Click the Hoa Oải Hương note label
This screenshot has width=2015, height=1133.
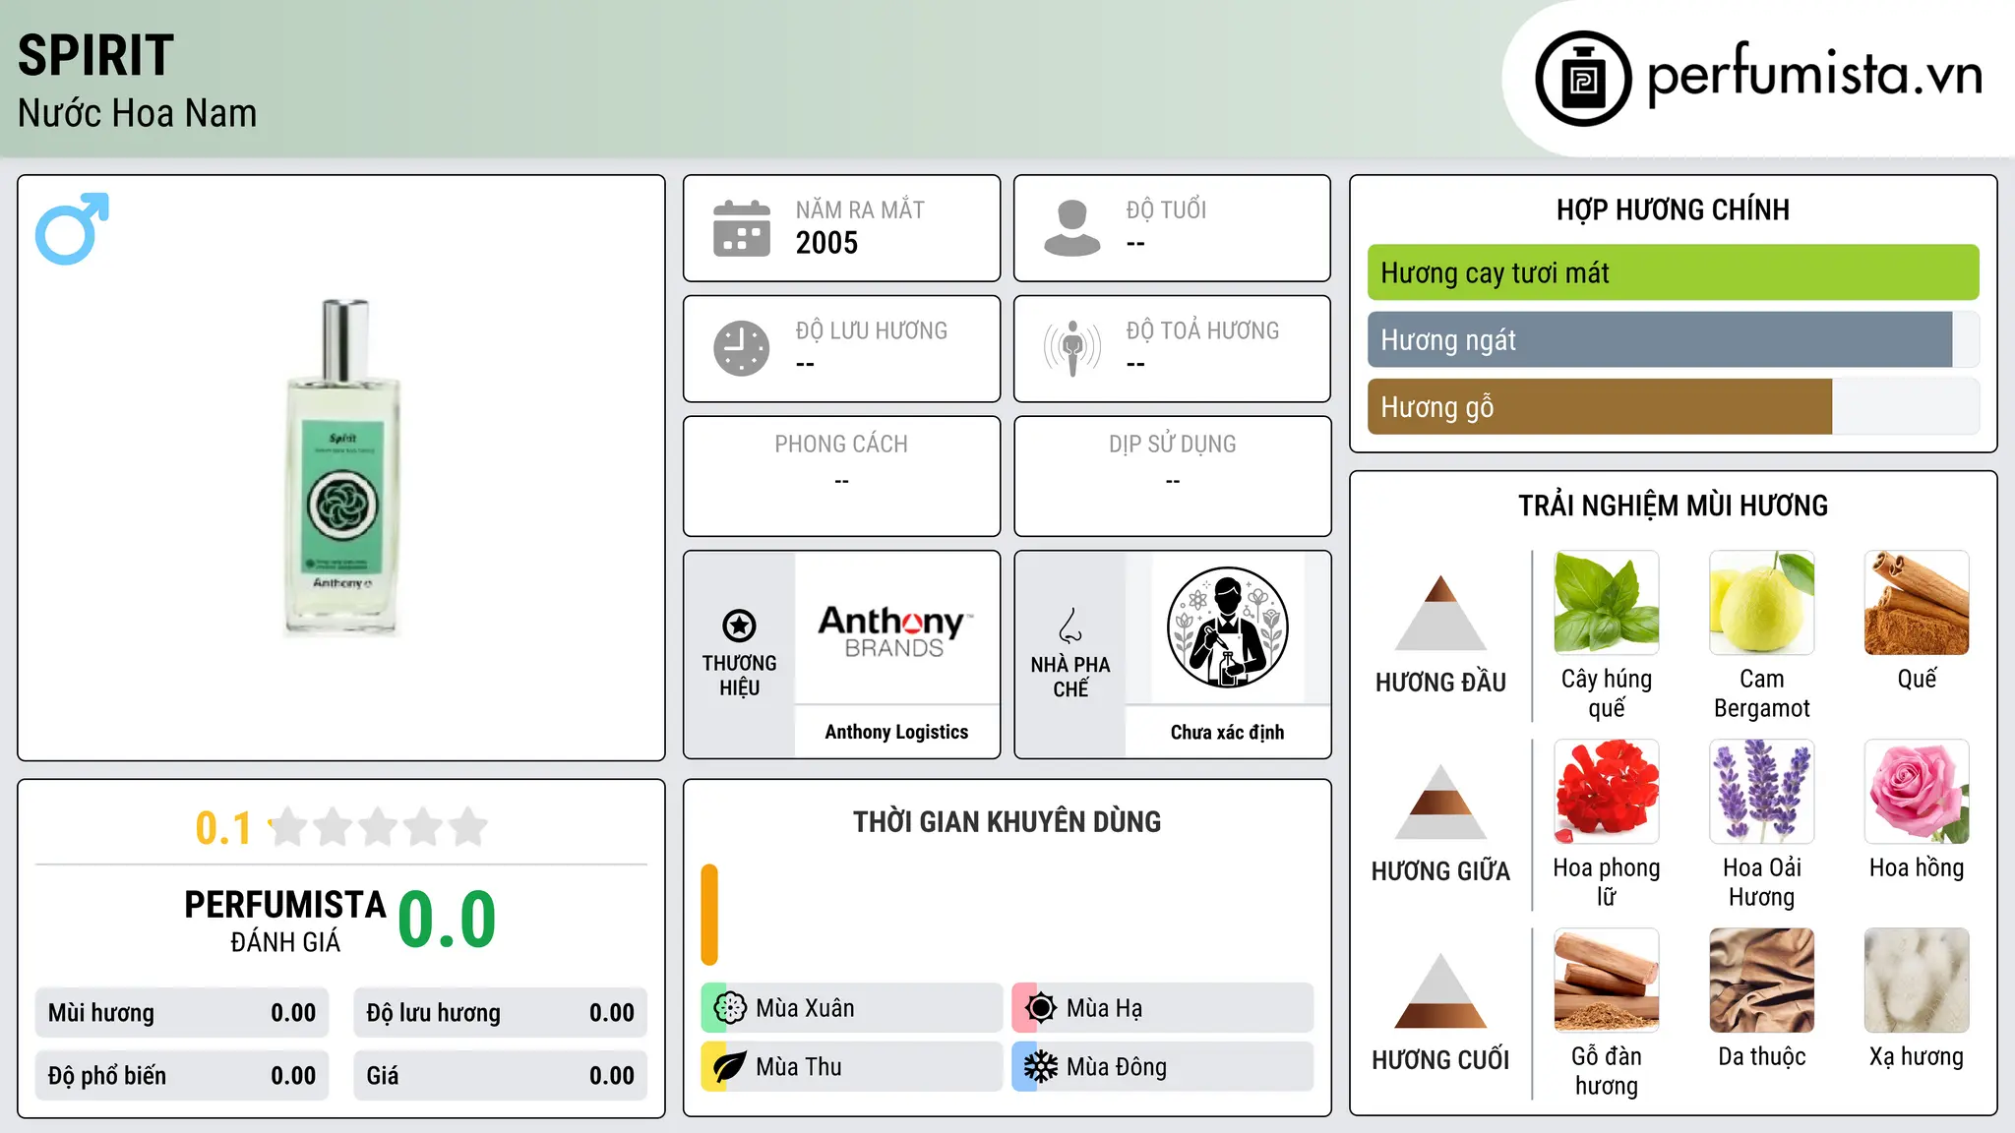1762,882
